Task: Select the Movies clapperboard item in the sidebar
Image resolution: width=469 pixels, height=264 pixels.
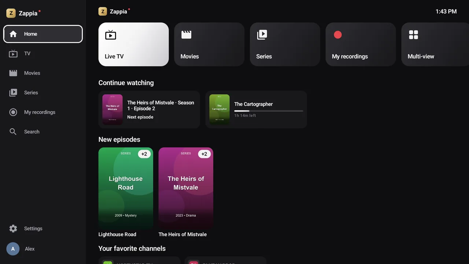Action: coord(43,73)
